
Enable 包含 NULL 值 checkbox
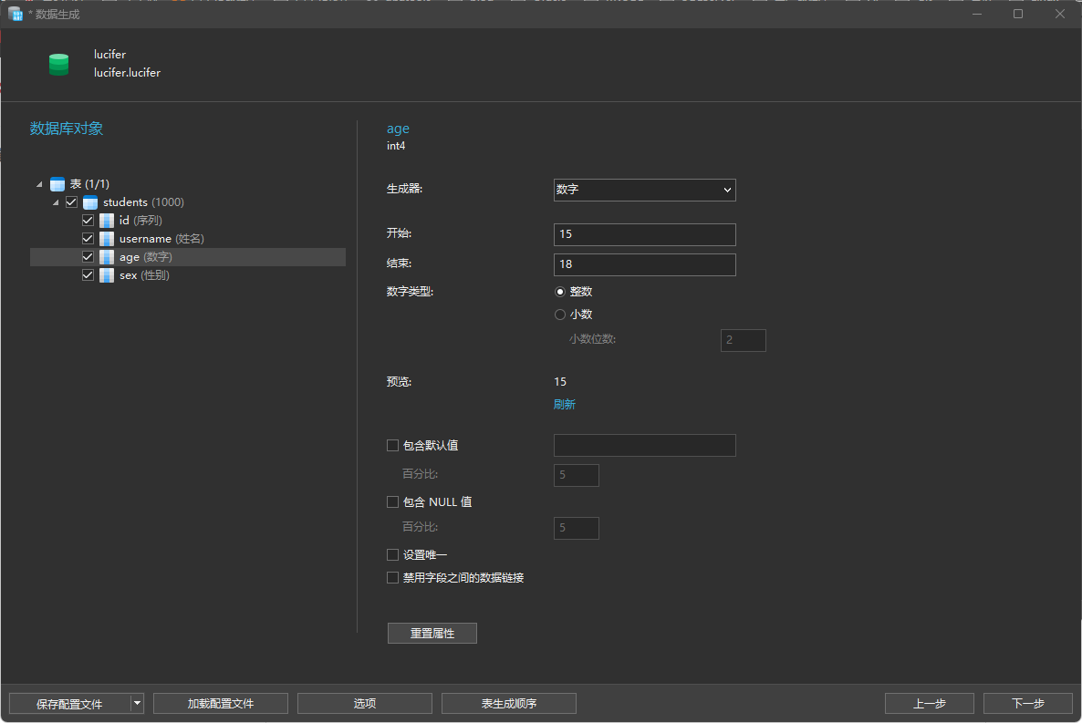pos(392,502)
